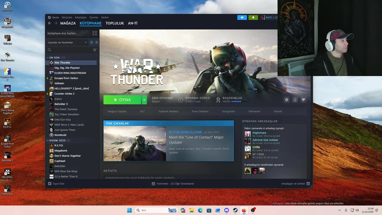
Task: Expand the Oyunlar ve Yazılımlar dropdown
Action: click(67, 42)
